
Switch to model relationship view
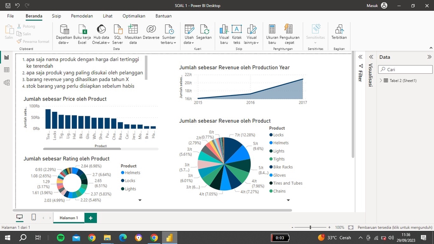click(x=7, y=82)
